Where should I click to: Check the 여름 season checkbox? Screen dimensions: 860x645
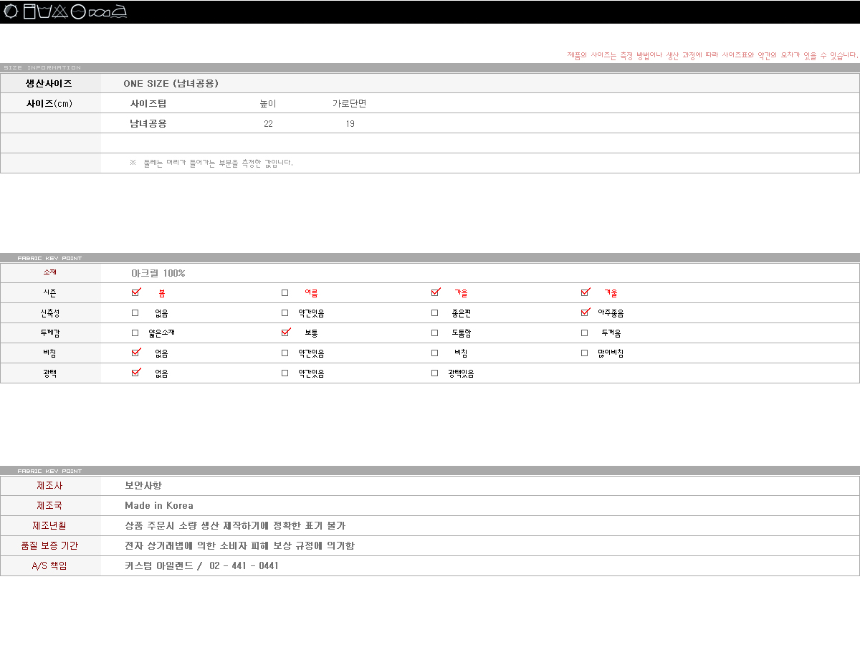pos(285,293)
